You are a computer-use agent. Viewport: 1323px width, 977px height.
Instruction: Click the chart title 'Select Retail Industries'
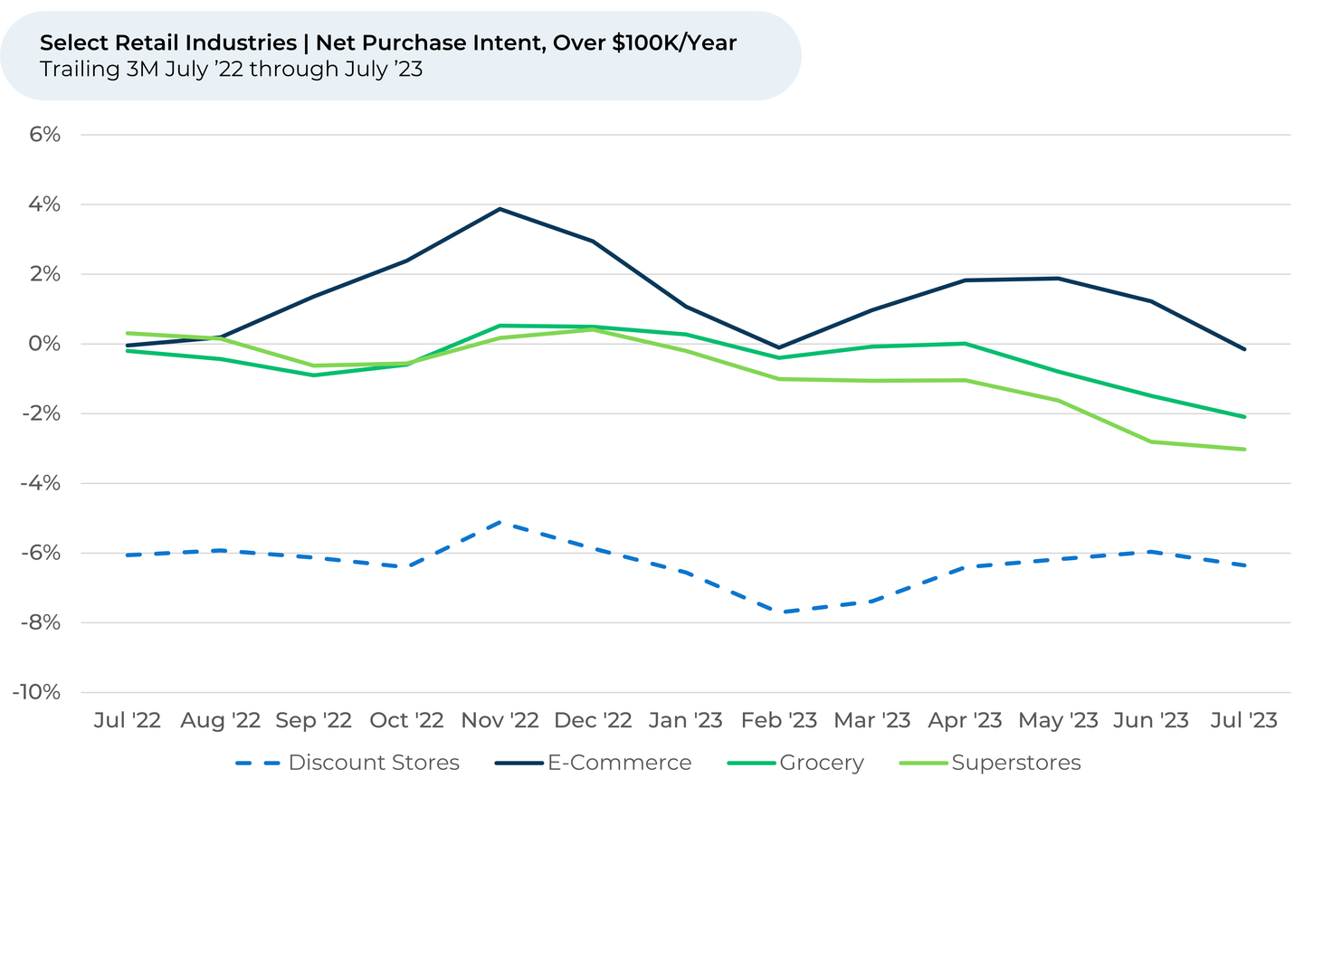[x=168, y=43]
